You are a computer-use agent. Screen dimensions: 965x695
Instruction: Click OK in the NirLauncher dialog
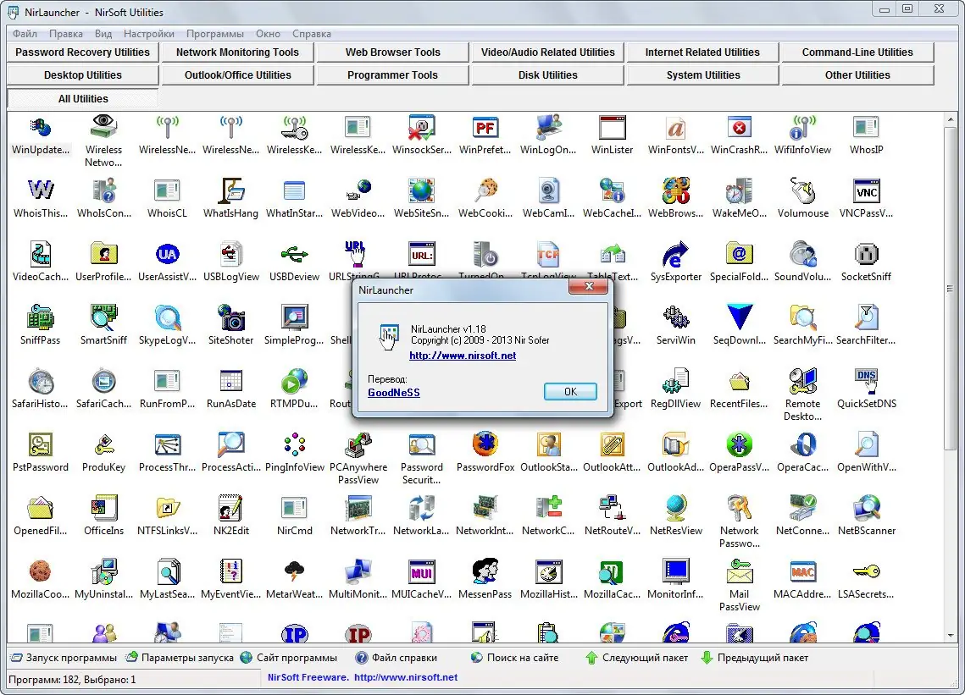[570, 392]
